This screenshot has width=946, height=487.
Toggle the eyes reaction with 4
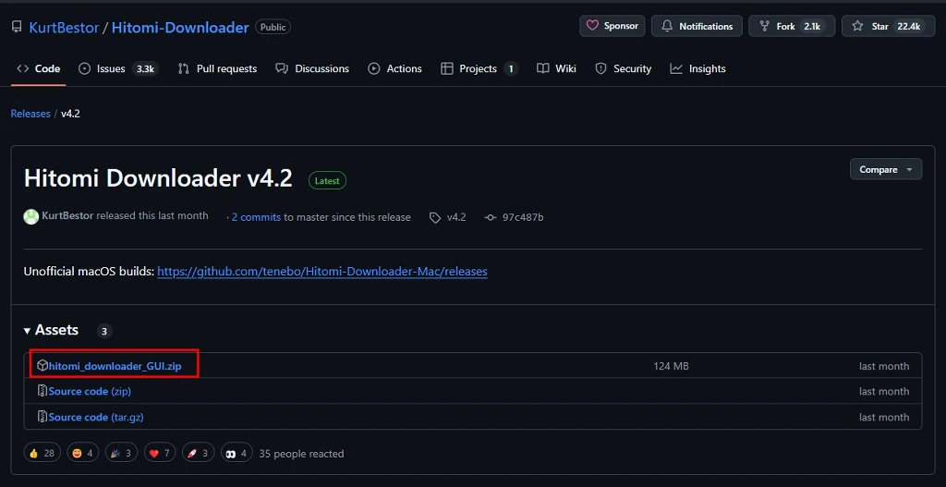pos(236,453)
